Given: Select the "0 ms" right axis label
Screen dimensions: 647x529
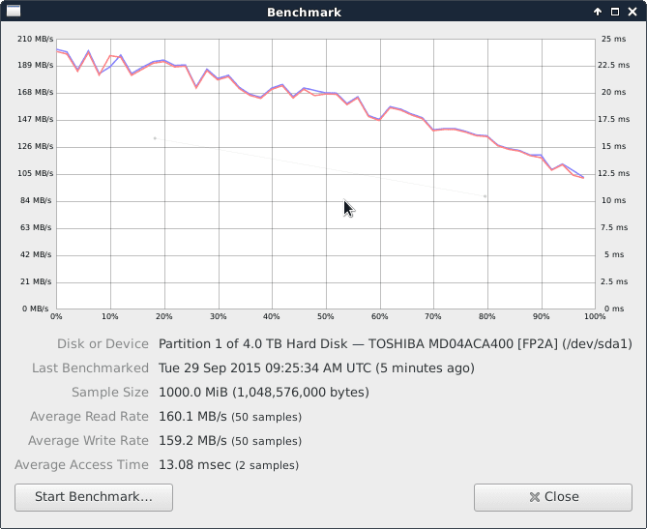Looking at the screenshot, I should 614,309.
